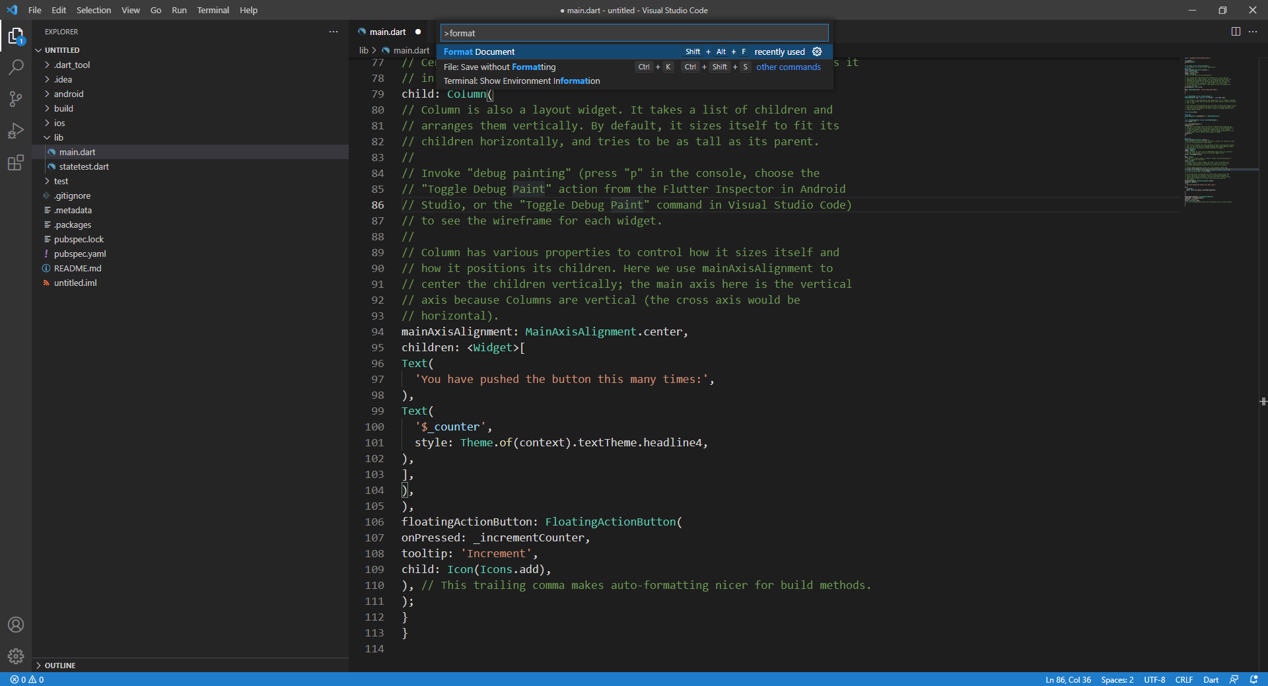1268x686 pixels.
Task: Open the Go menu
Action: tap(156, 10)
